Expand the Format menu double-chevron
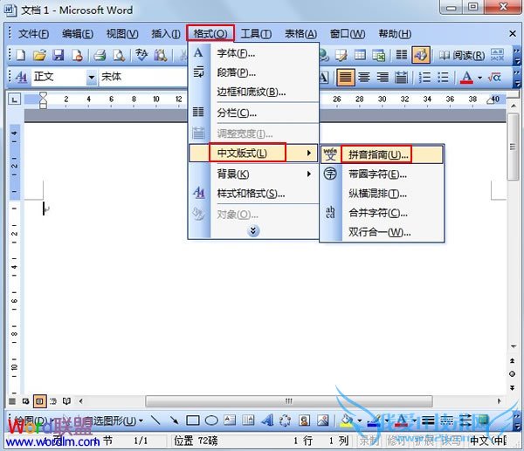The width and height of the screenshot is (524, 451). pos(253,230)
